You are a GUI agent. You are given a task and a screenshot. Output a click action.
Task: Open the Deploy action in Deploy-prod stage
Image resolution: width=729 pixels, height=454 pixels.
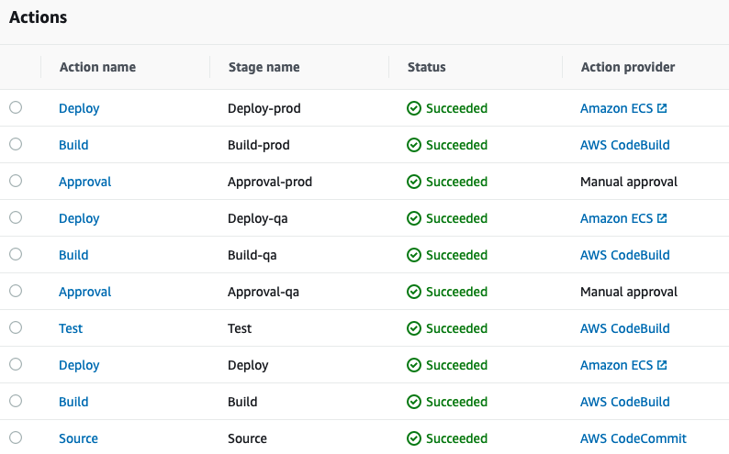(x=79, y=108)
